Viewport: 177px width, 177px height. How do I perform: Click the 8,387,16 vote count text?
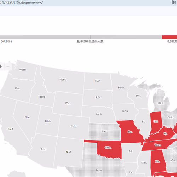172,41
